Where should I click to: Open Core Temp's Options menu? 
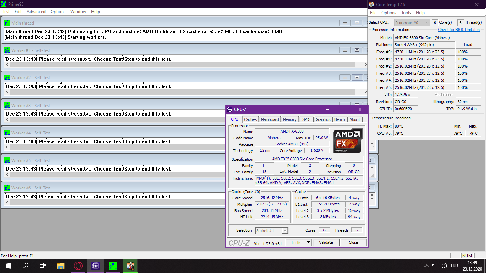[389, 13]
